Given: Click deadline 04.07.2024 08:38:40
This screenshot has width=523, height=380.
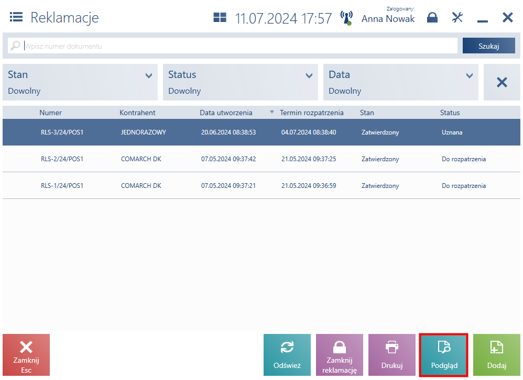Looking at the screenshot, I should tap(309, 132).
